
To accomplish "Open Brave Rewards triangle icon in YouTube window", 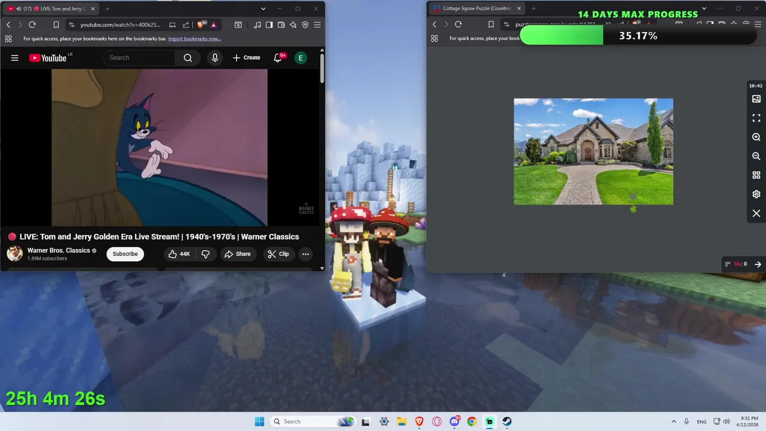I will click(213, 25).
